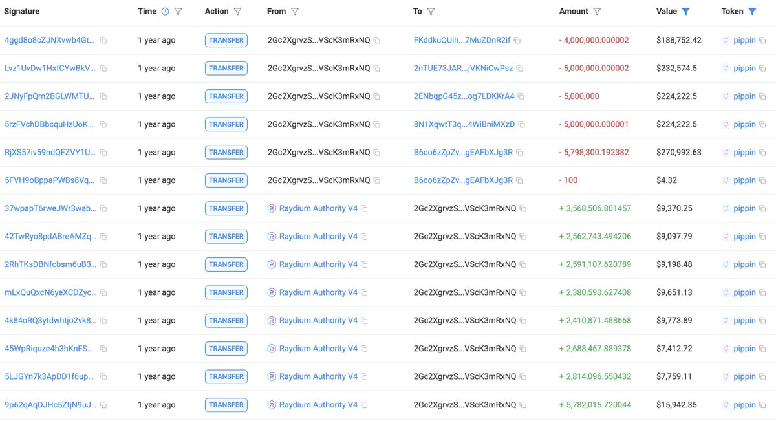Open address 2ENbqpG45z...og7LDKKrA4

(464, 96)
